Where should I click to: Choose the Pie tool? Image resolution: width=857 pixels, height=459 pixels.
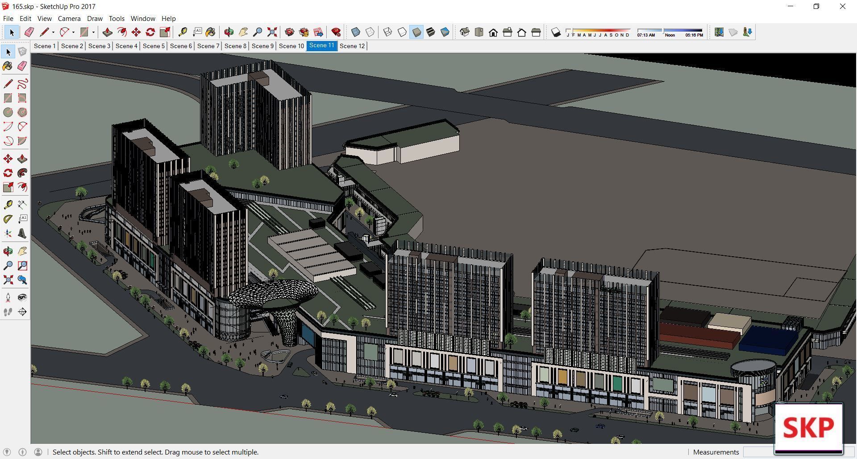[22, 141]
